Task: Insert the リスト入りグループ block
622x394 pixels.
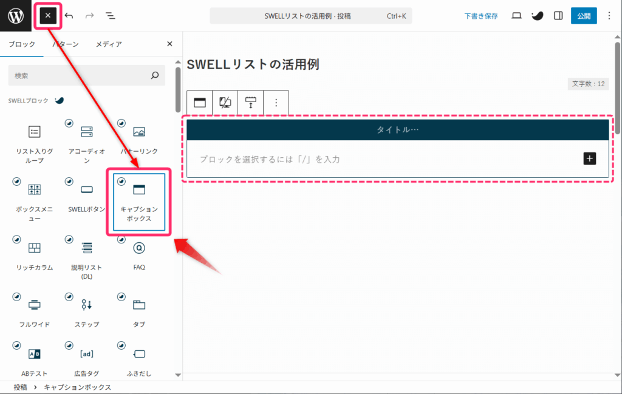Action: [x=35, y=143]
